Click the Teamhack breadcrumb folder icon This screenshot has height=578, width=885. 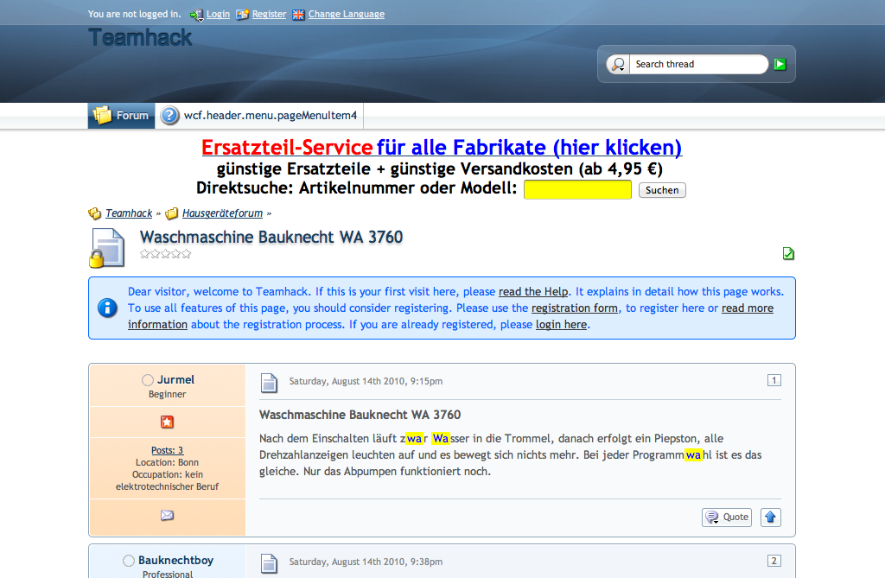tap(95, 213)
